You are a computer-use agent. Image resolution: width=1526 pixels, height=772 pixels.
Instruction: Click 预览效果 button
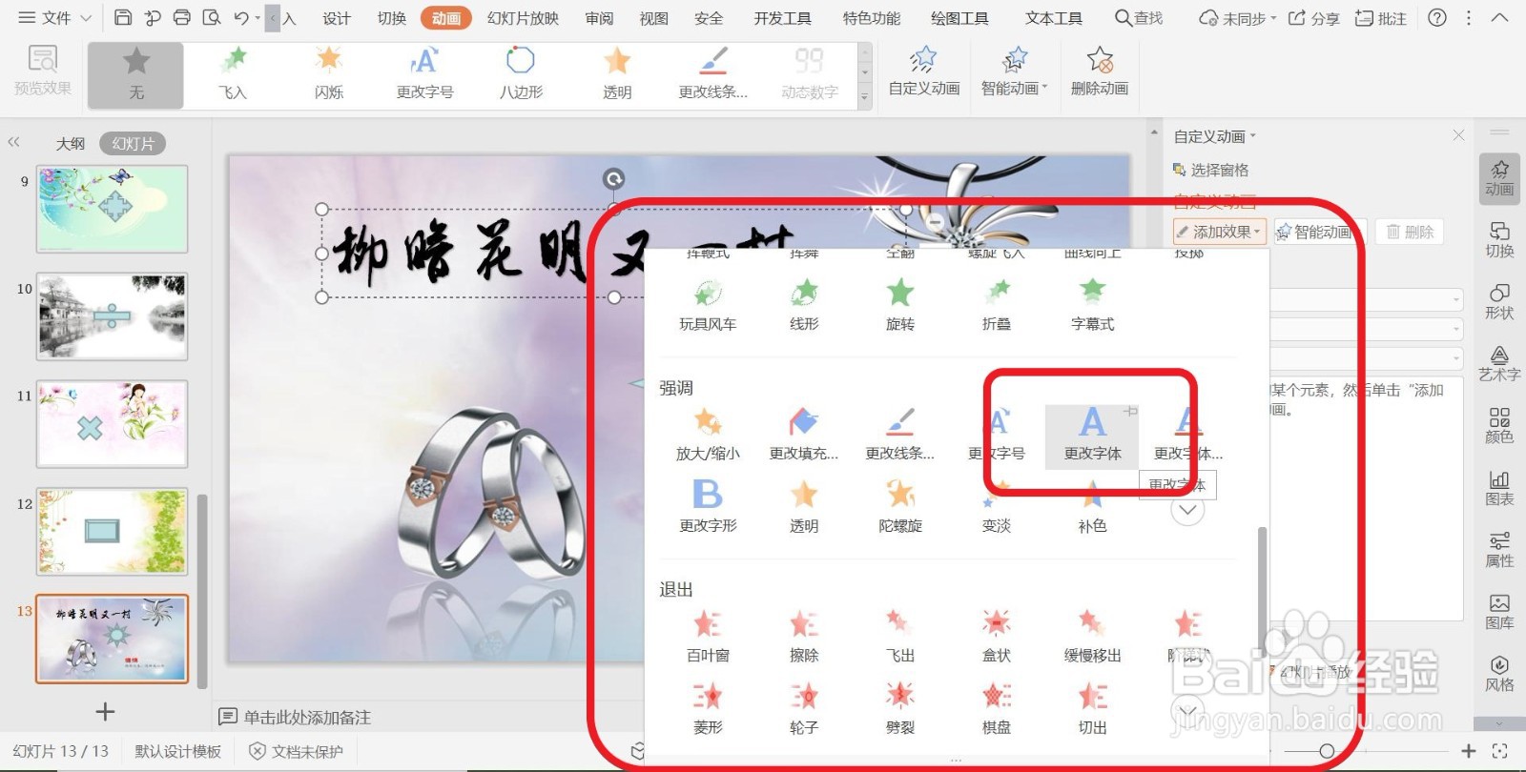(43, 72)
